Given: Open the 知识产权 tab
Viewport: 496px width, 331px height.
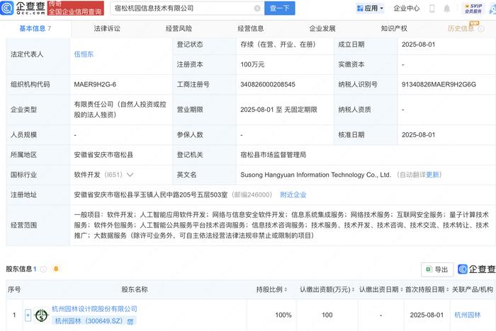Looking at the screenshot, I should (394, 29).
